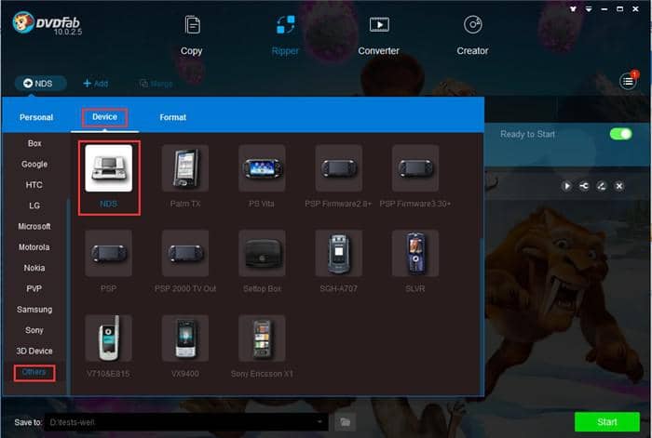Click the green Start button
Screen dimensions: 652x438
[x=606, y=422]
